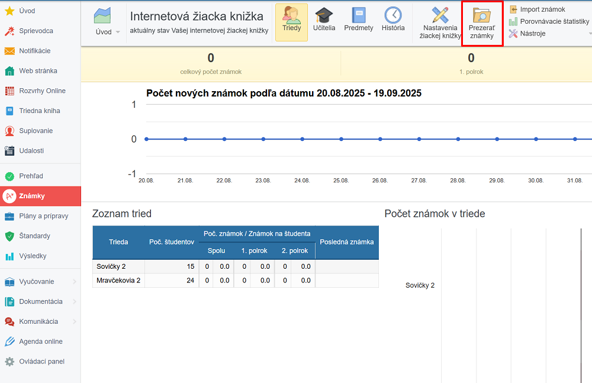Open Triedna kniha from sidebar
This screenshot has height=383, width=592.
tap(39, 111)
